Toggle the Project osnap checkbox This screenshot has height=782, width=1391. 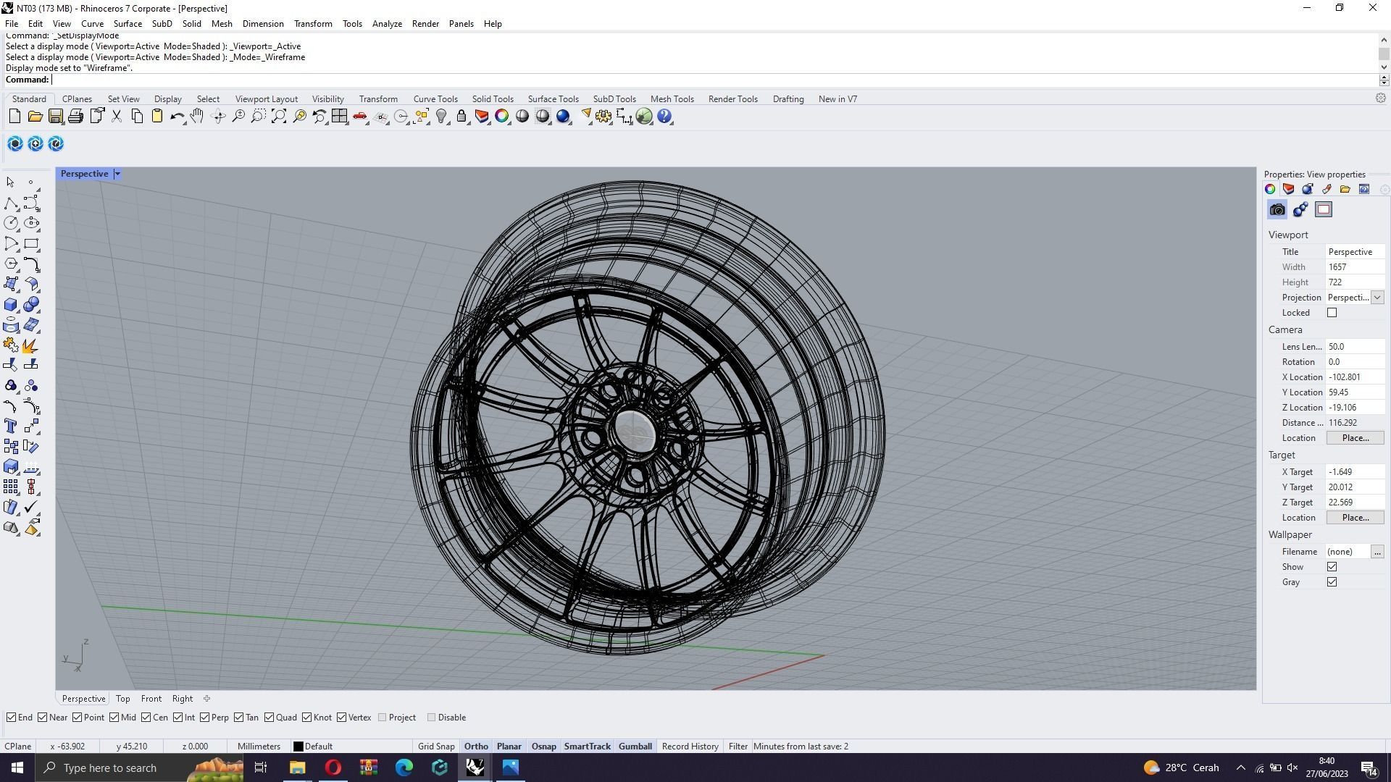(383, 718)
